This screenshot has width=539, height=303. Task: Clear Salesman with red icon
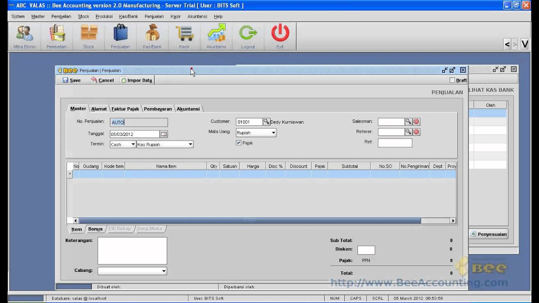tap(416, 122)
